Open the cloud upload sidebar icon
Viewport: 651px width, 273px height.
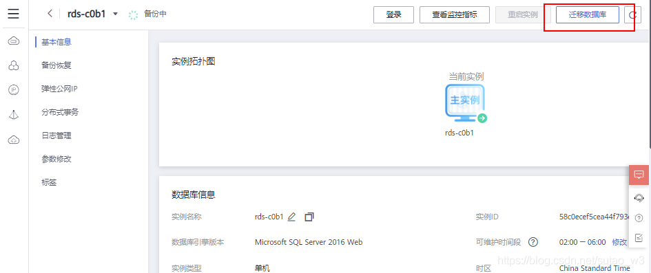pyautogui.click(x=14, y=140)
